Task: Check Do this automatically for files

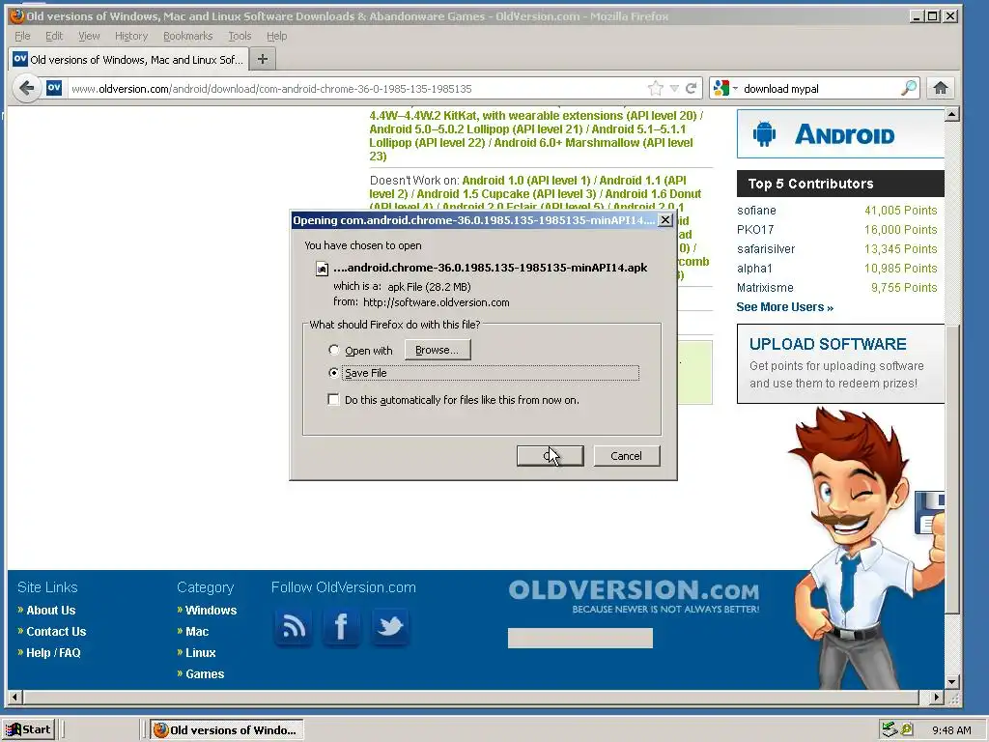Action: [333, 399]
